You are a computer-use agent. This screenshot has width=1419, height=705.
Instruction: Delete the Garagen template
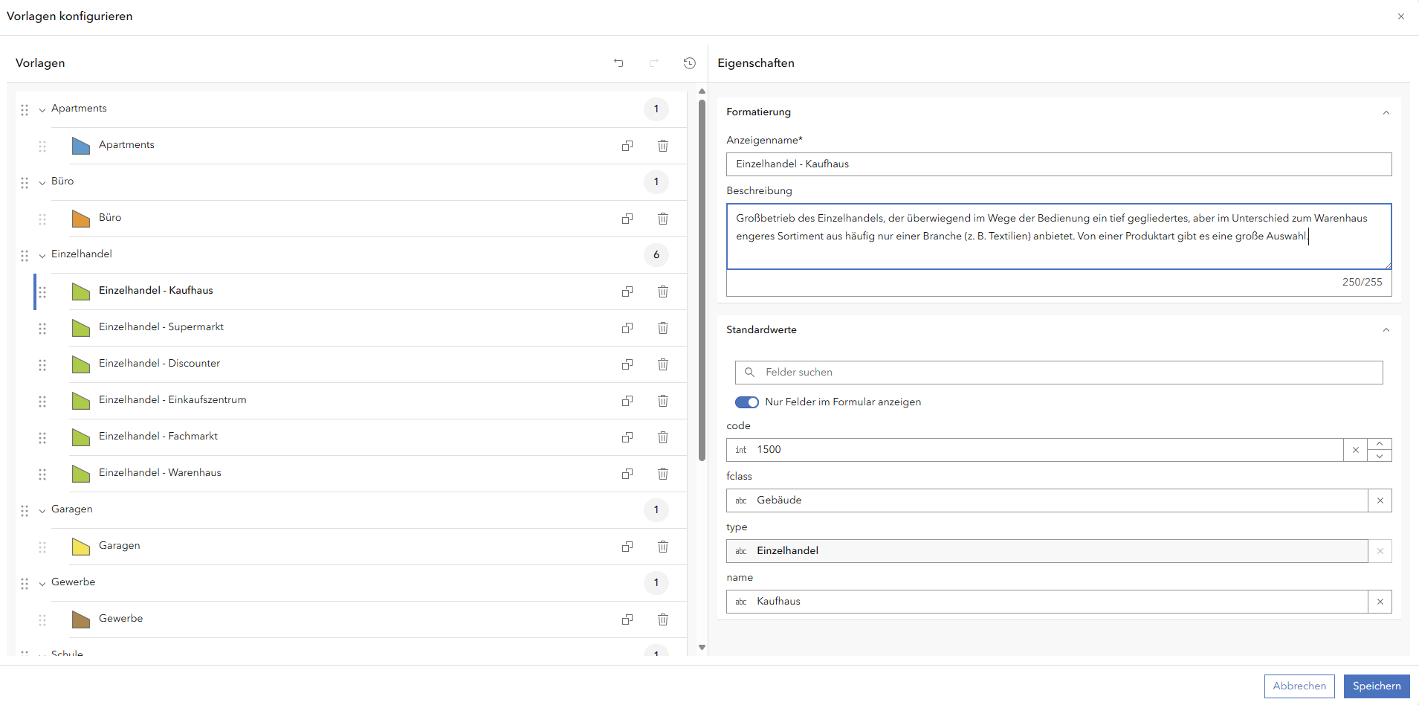[663, 547]
